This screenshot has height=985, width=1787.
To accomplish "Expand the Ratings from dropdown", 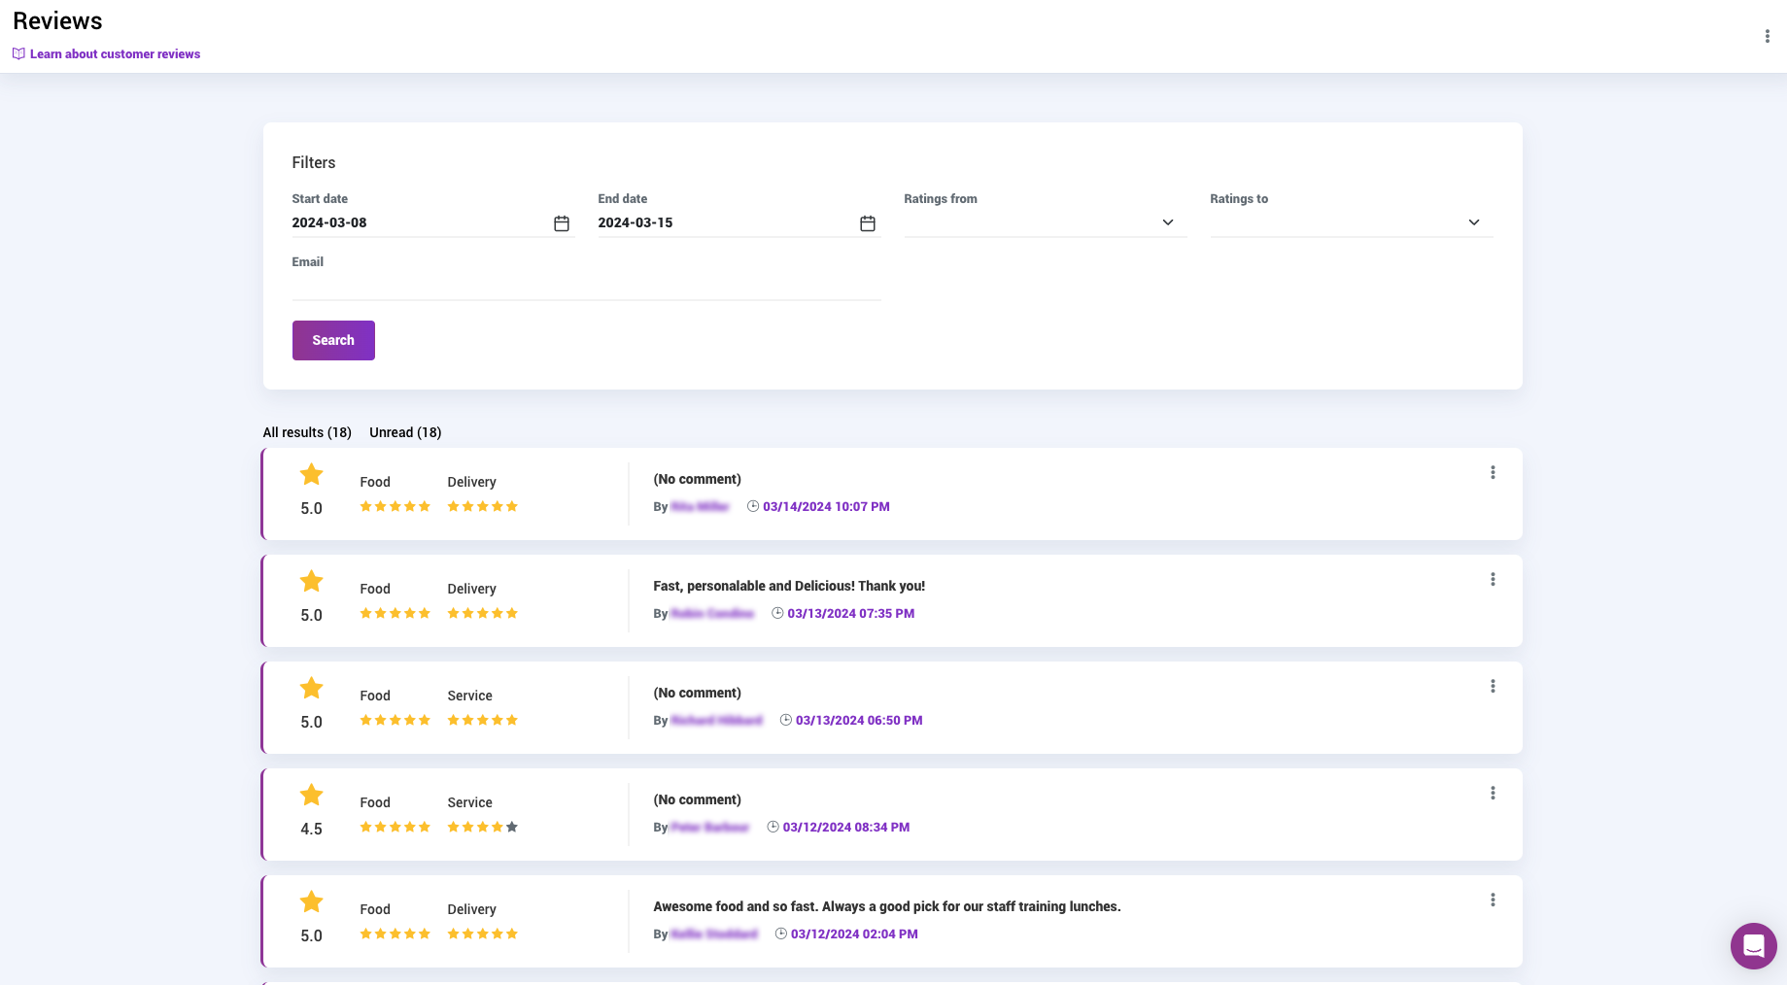I will pyautogui.click(x=1045, y=222).
